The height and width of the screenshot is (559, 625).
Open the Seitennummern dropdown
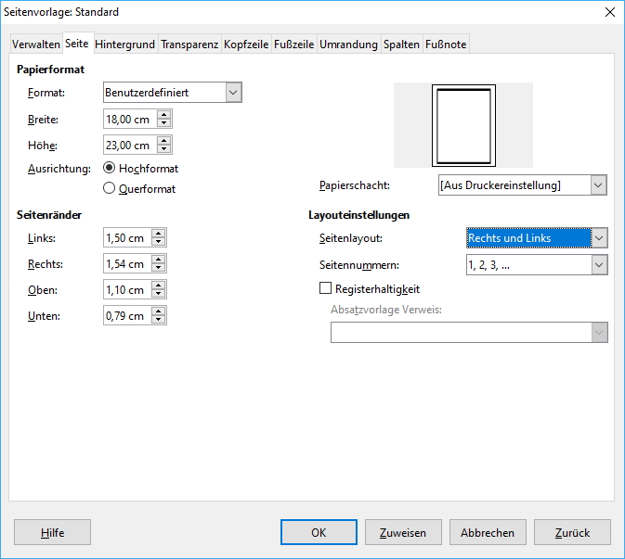[x=537, y=265]
